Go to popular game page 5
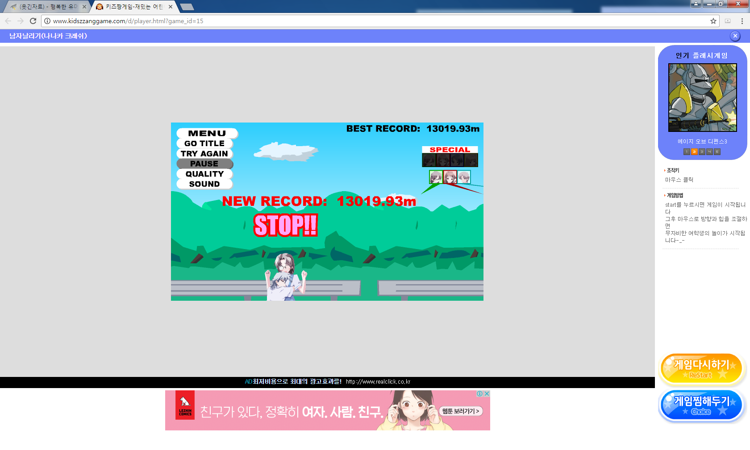Viewport: 750px width, 450px height. [x=717, y=152]
